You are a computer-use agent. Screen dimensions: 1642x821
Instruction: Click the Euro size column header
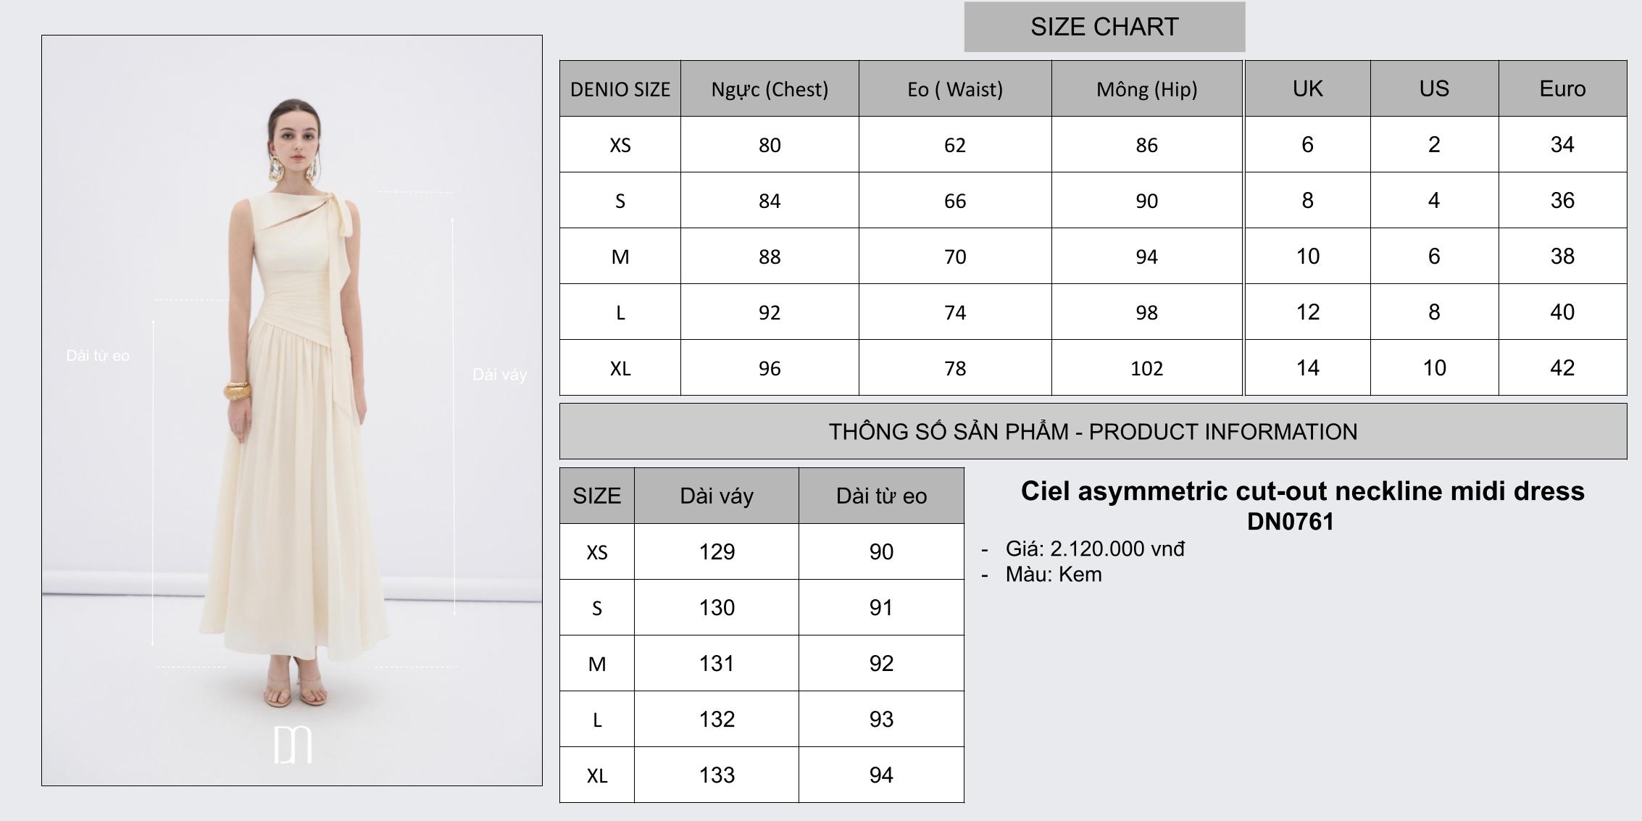(1563, 88)
